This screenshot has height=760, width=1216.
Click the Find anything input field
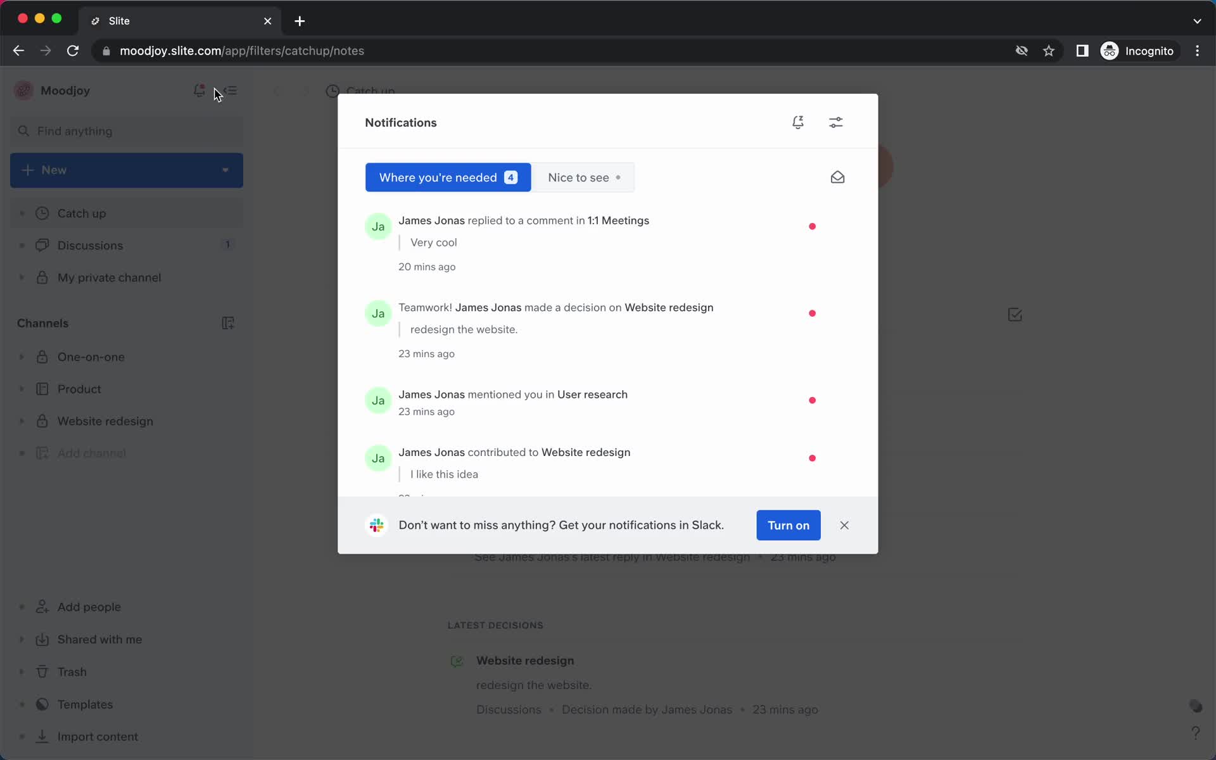(x=127, y=131)
